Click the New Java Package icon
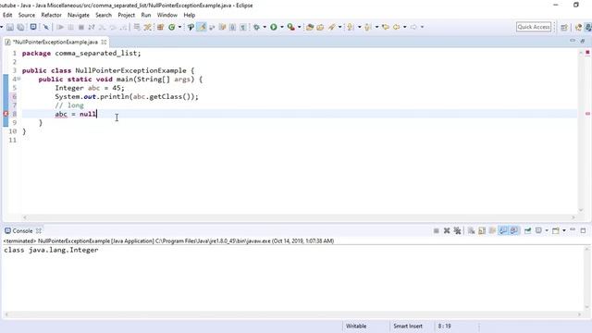Screen dimensions: 592x333 tap(160, 27)
